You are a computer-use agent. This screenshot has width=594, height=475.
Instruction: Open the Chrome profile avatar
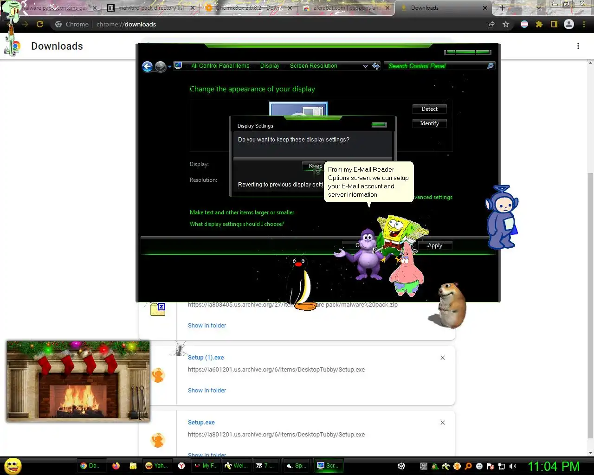(x=569, y=24)
